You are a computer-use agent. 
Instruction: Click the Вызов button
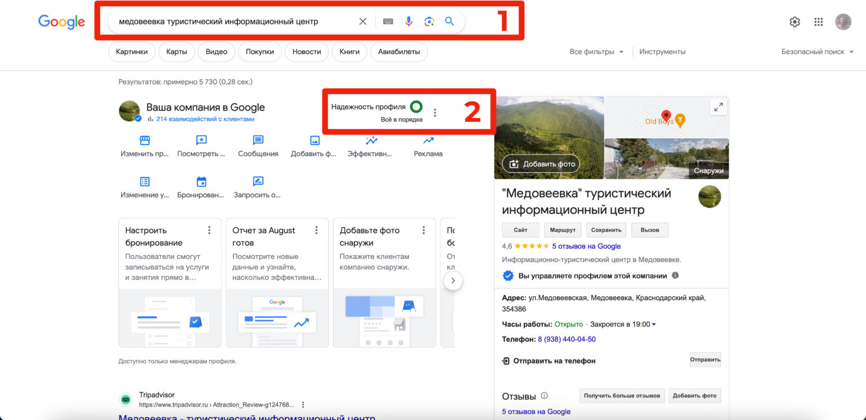coord(649,230)
